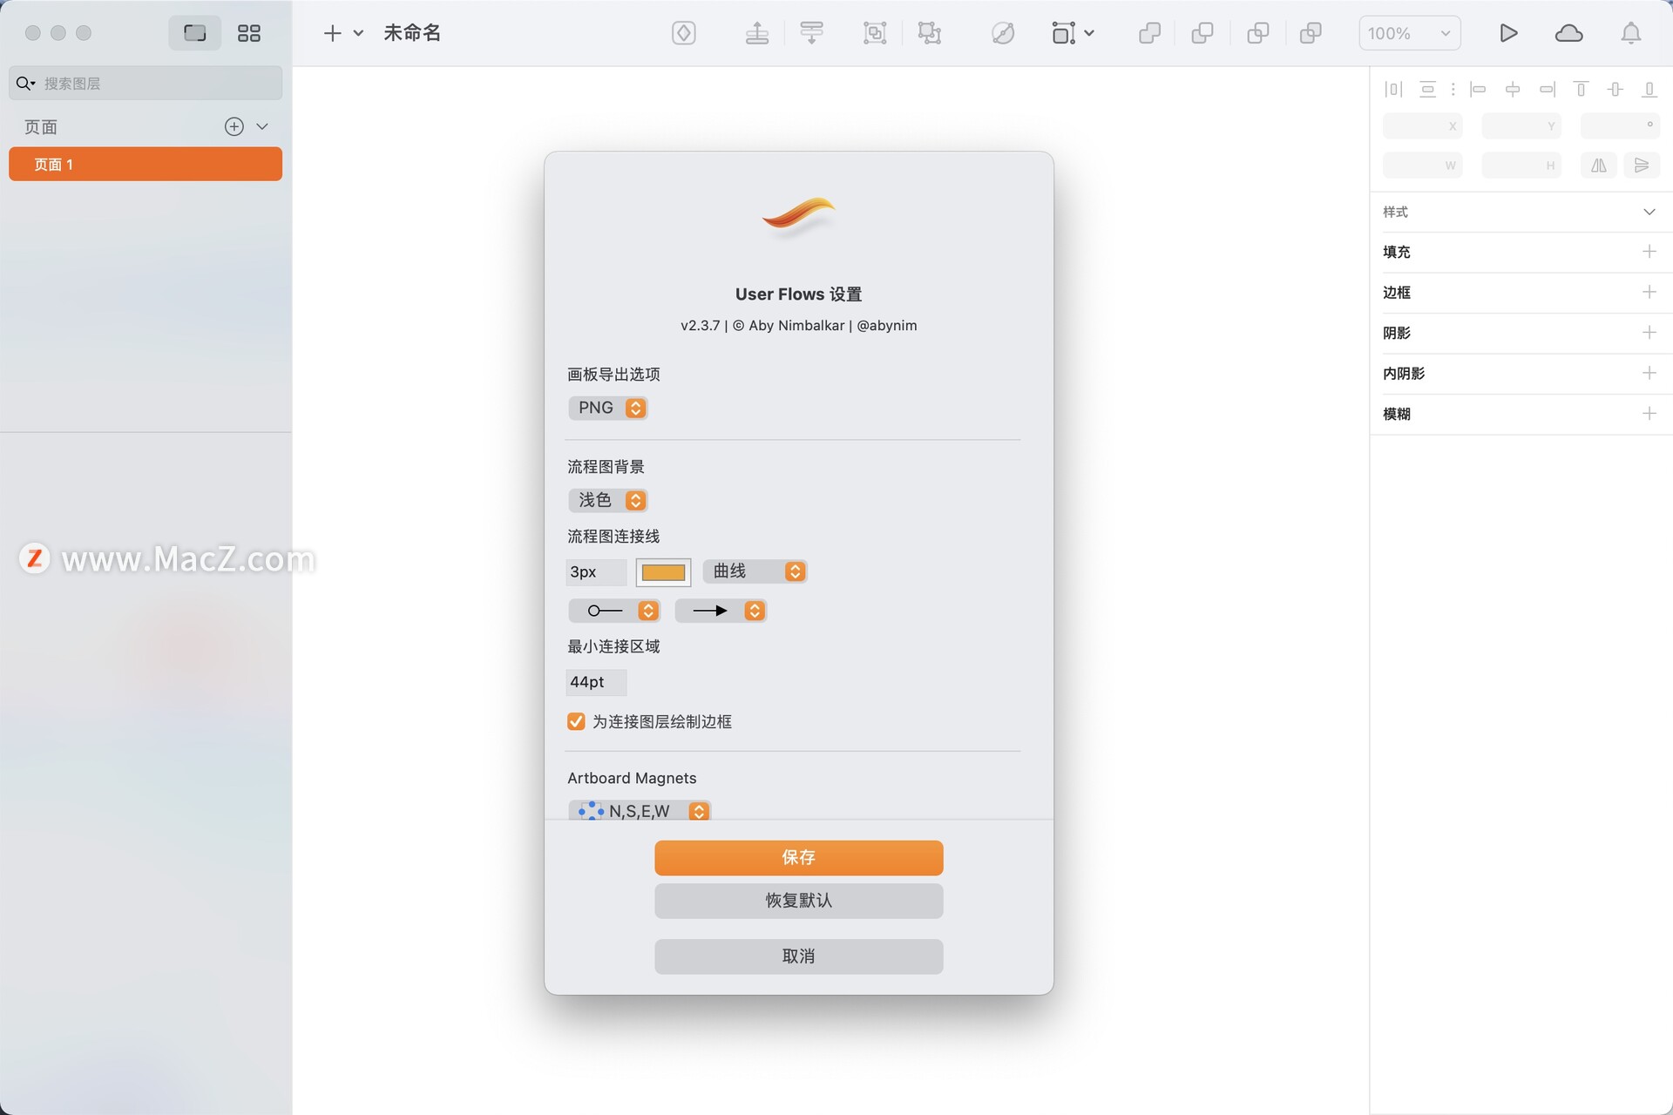Switch to the components grid view
The width and height of the screenshot is (1673, 1115).
(x=249, y=33)
